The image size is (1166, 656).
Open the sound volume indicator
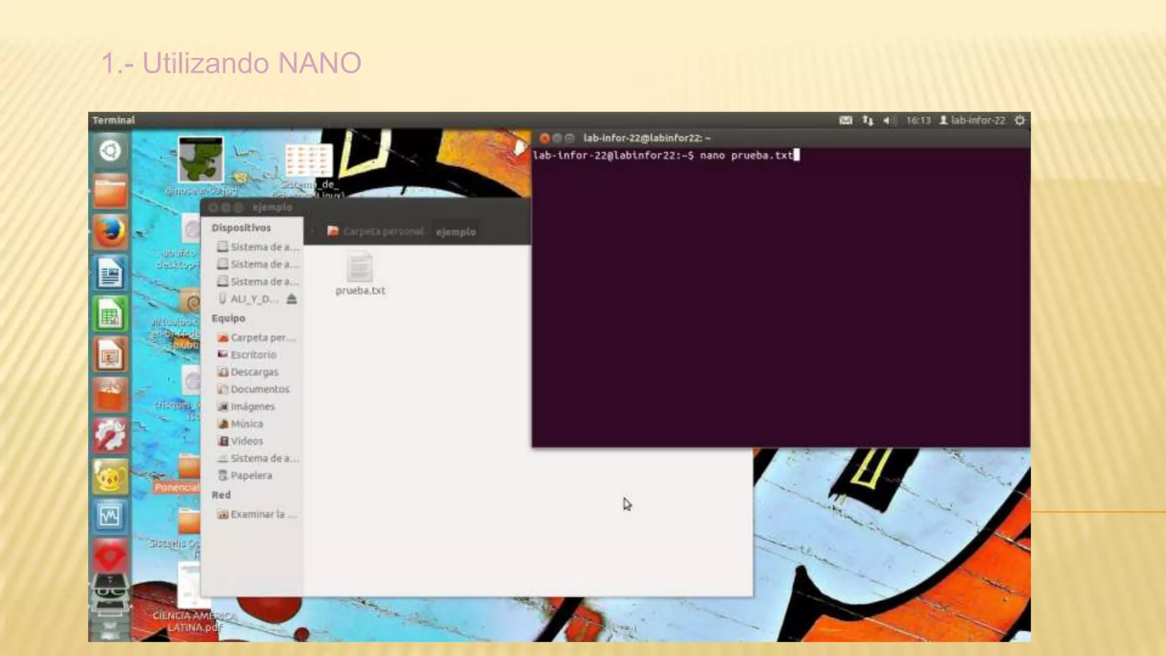pos(889,120)
